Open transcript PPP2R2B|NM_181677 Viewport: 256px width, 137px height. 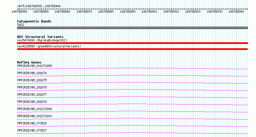tap(32, 94)
